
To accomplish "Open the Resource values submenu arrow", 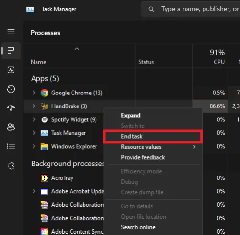I will 194,147.
